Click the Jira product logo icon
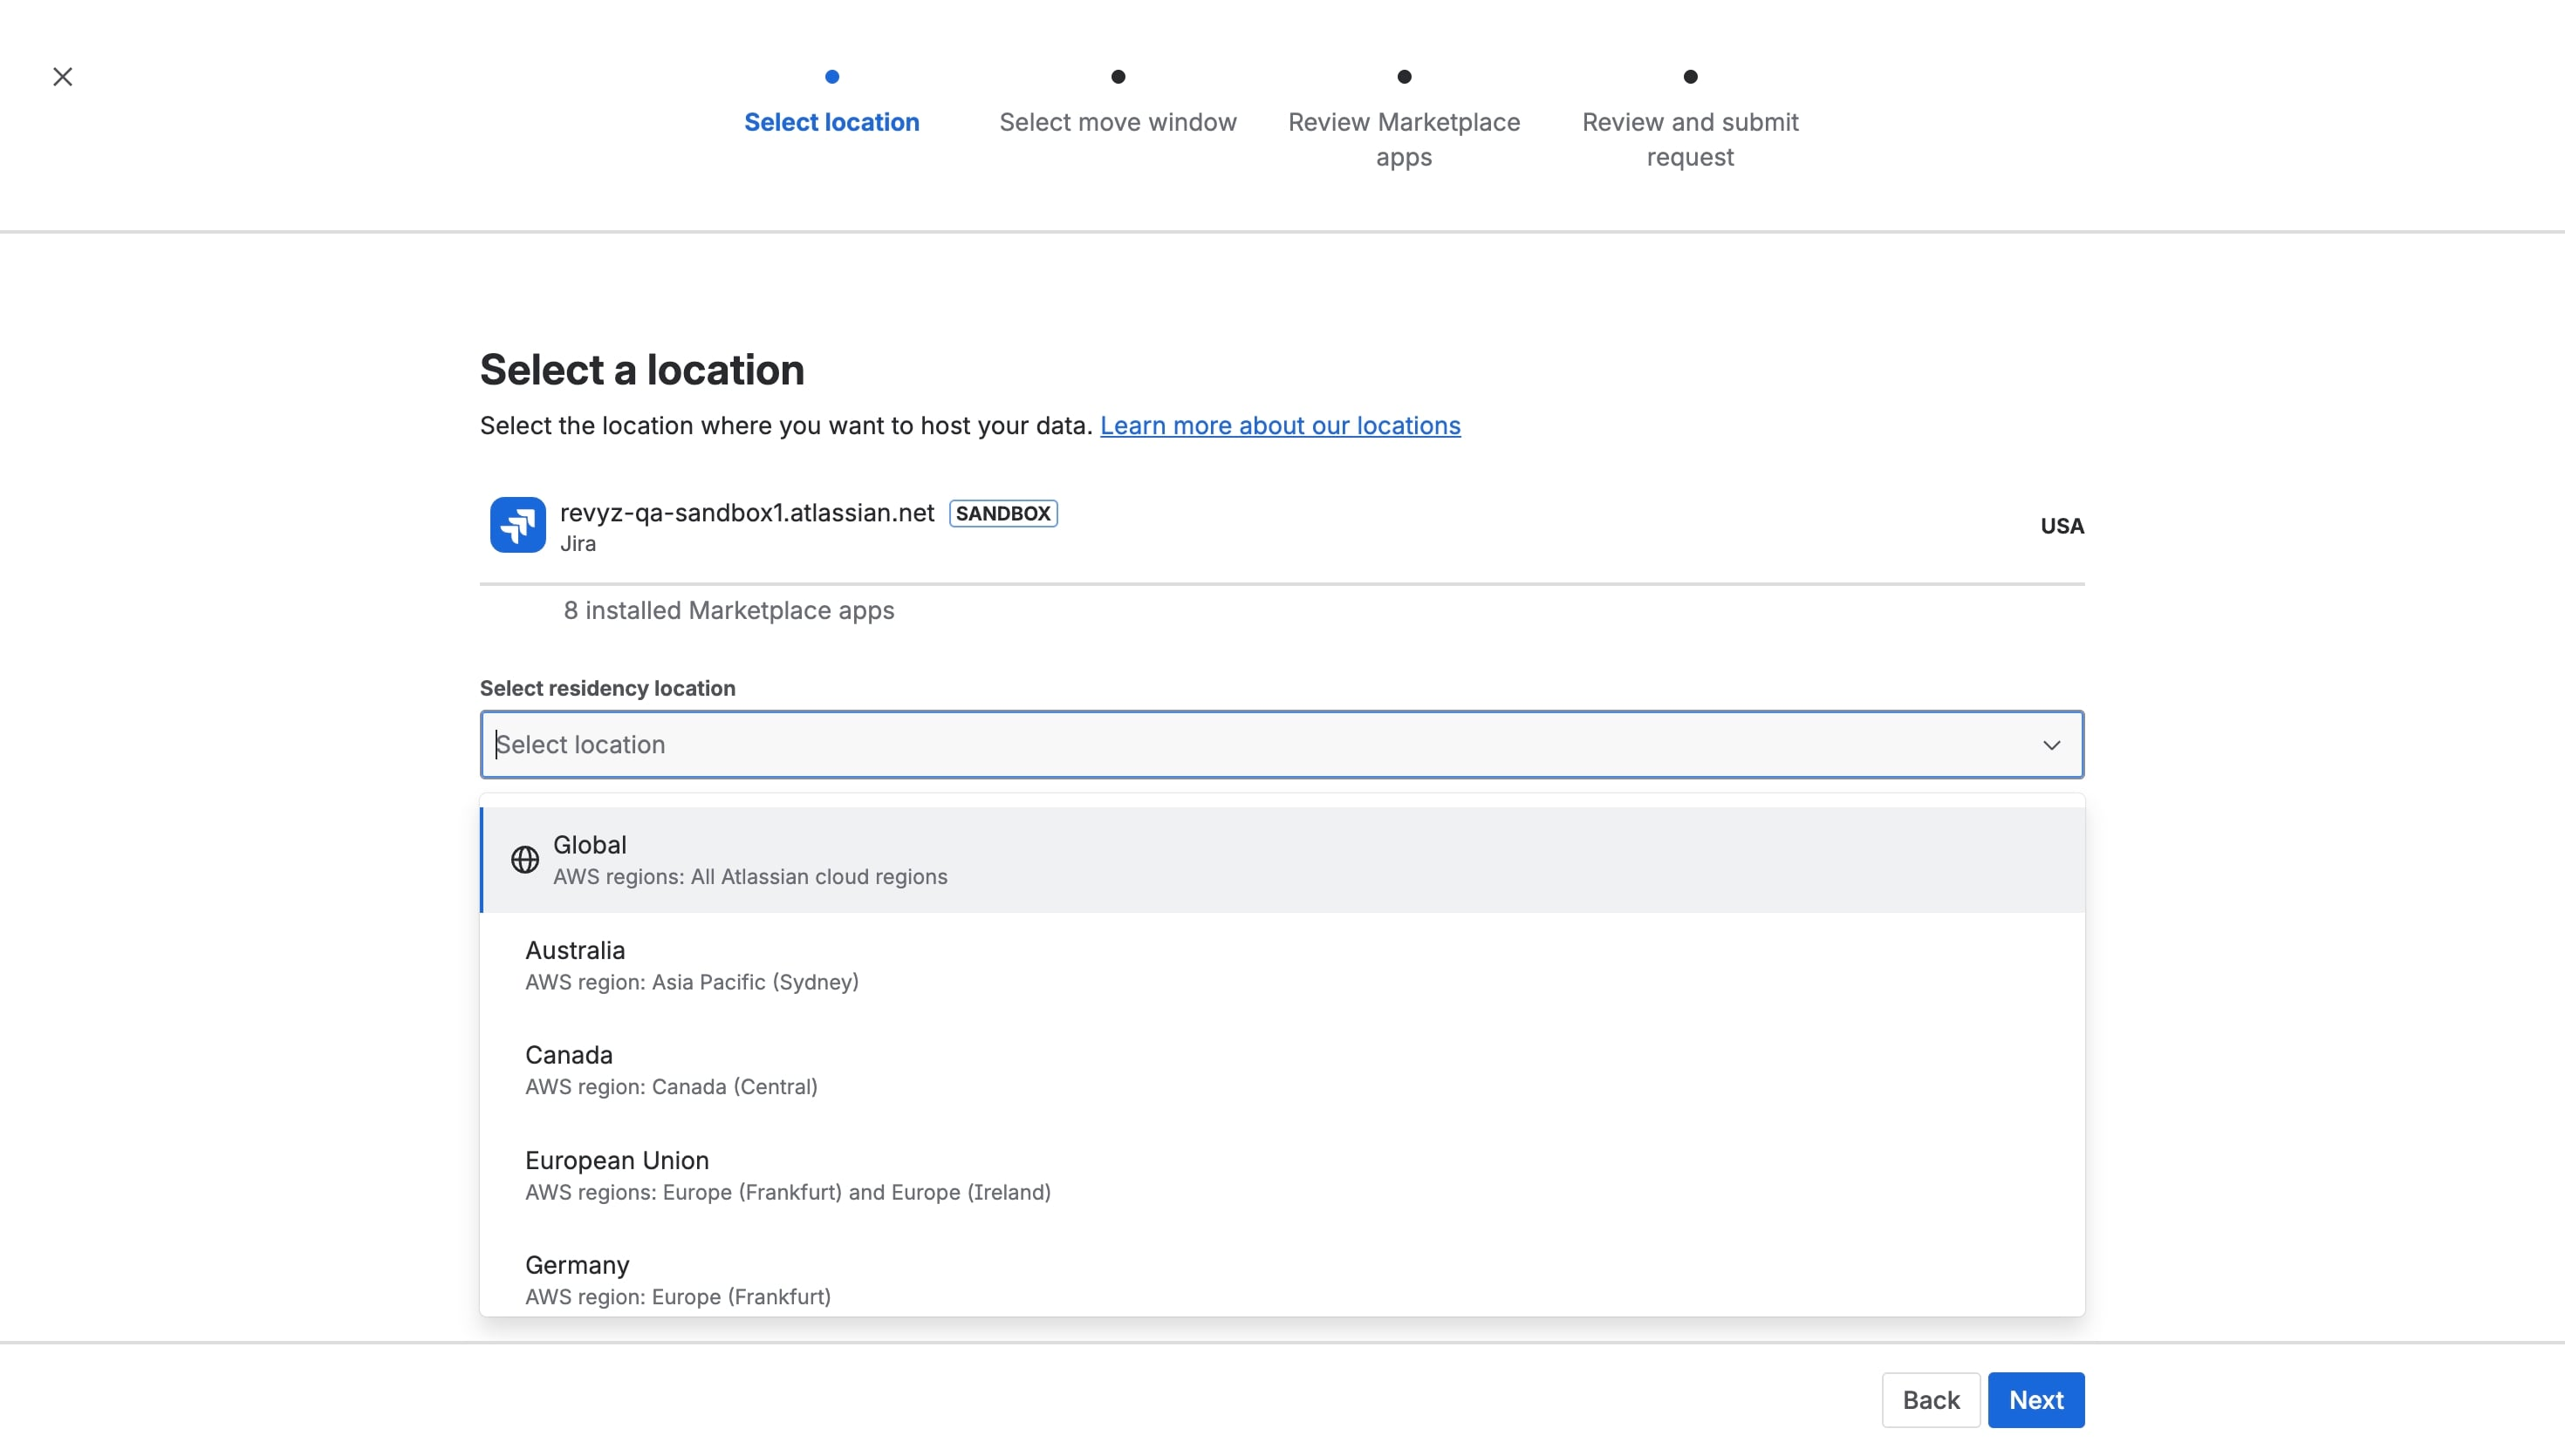Viewport: 2565px width, 1456px height. click(x=517, y=525)
